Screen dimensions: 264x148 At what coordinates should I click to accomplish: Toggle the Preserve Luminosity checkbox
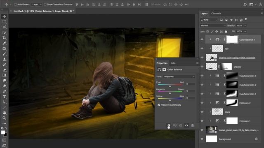(x=159, y=105)
